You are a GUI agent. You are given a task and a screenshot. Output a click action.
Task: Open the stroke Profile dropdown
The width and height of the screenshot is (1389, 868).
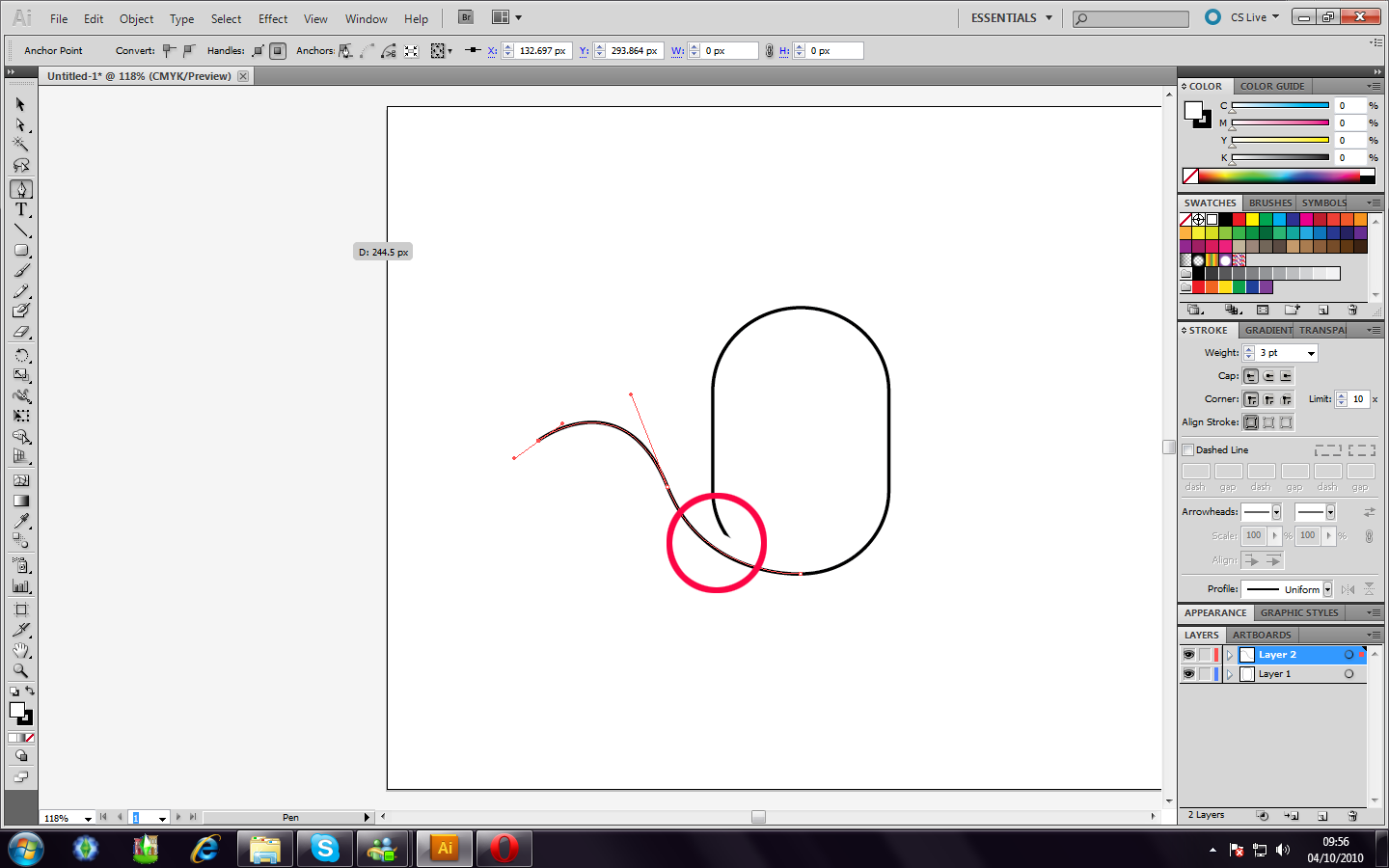pos(1327,589)
